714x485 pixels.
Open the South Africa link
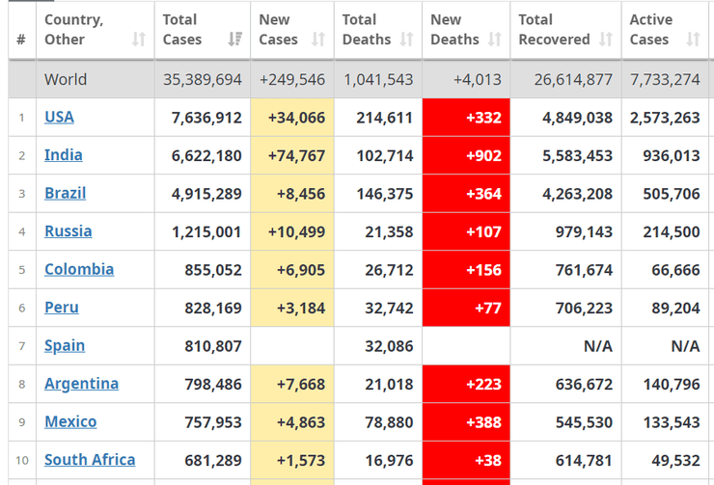point(90,460)
